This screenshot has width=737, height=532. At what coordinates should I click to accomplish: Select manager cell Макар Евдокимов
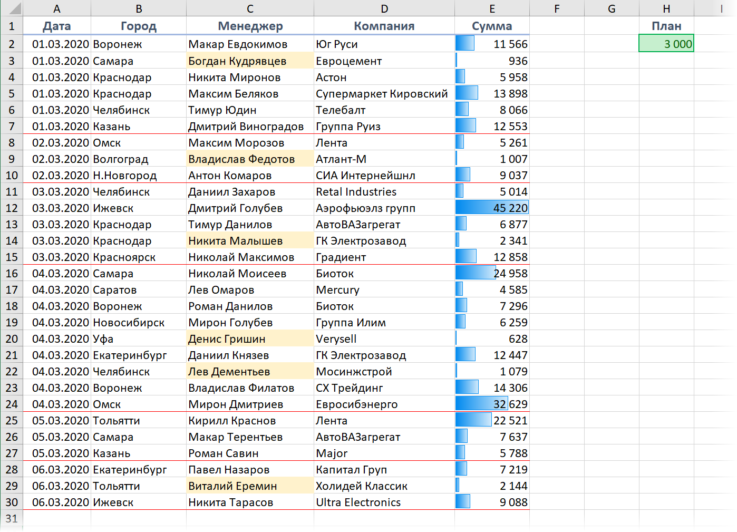[x=250, y=44]
